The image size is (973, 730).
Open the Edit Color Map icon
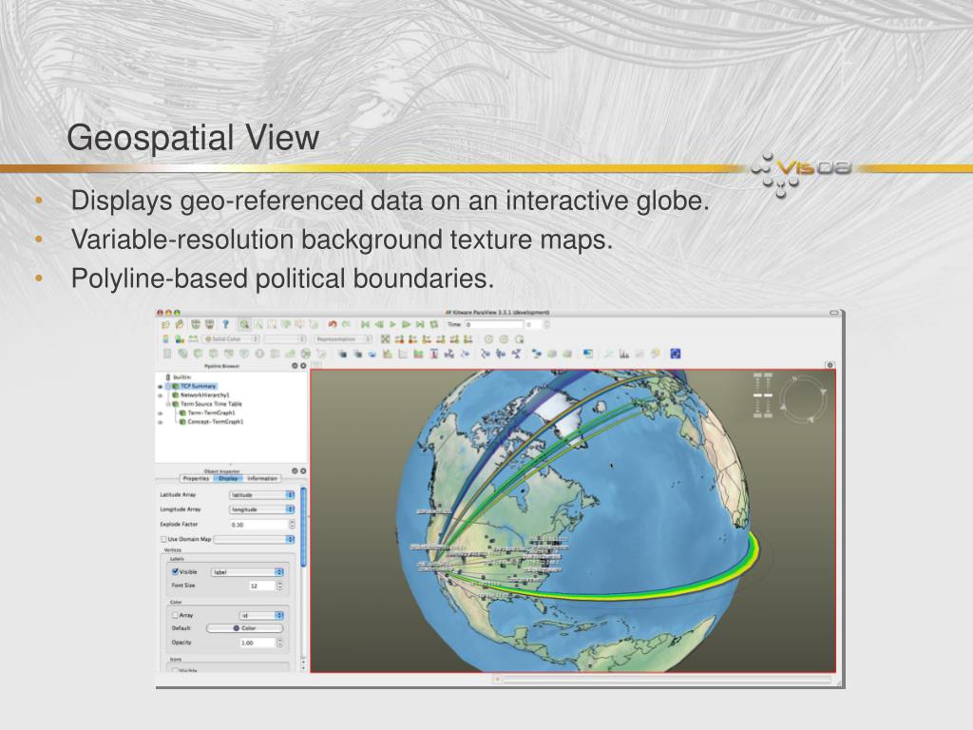tap(180, 339)
